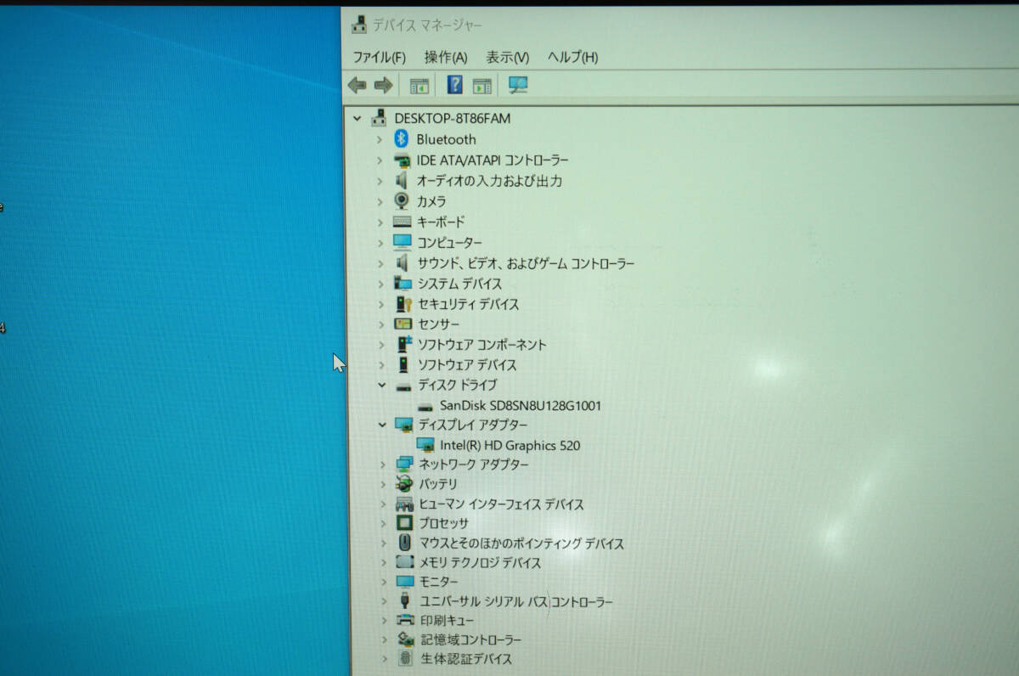Click the blue question mark Help icon
The height and width of the screenshot is (676, 1019).
click(455, 84)
